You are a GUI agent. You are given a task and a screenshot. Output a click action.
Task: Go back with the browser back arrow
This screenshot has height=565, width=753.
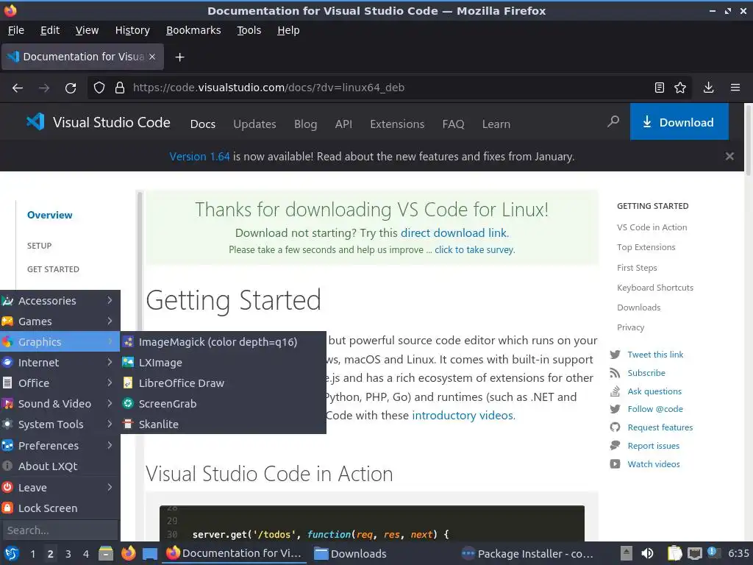click(x=18, y=88)
